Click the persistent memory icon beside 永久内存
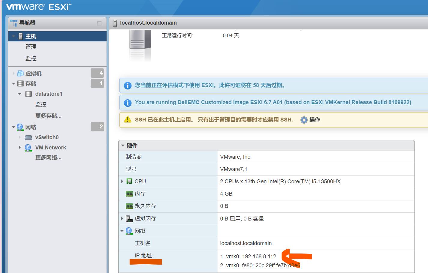The image size is (428, 273). point(129,206)
